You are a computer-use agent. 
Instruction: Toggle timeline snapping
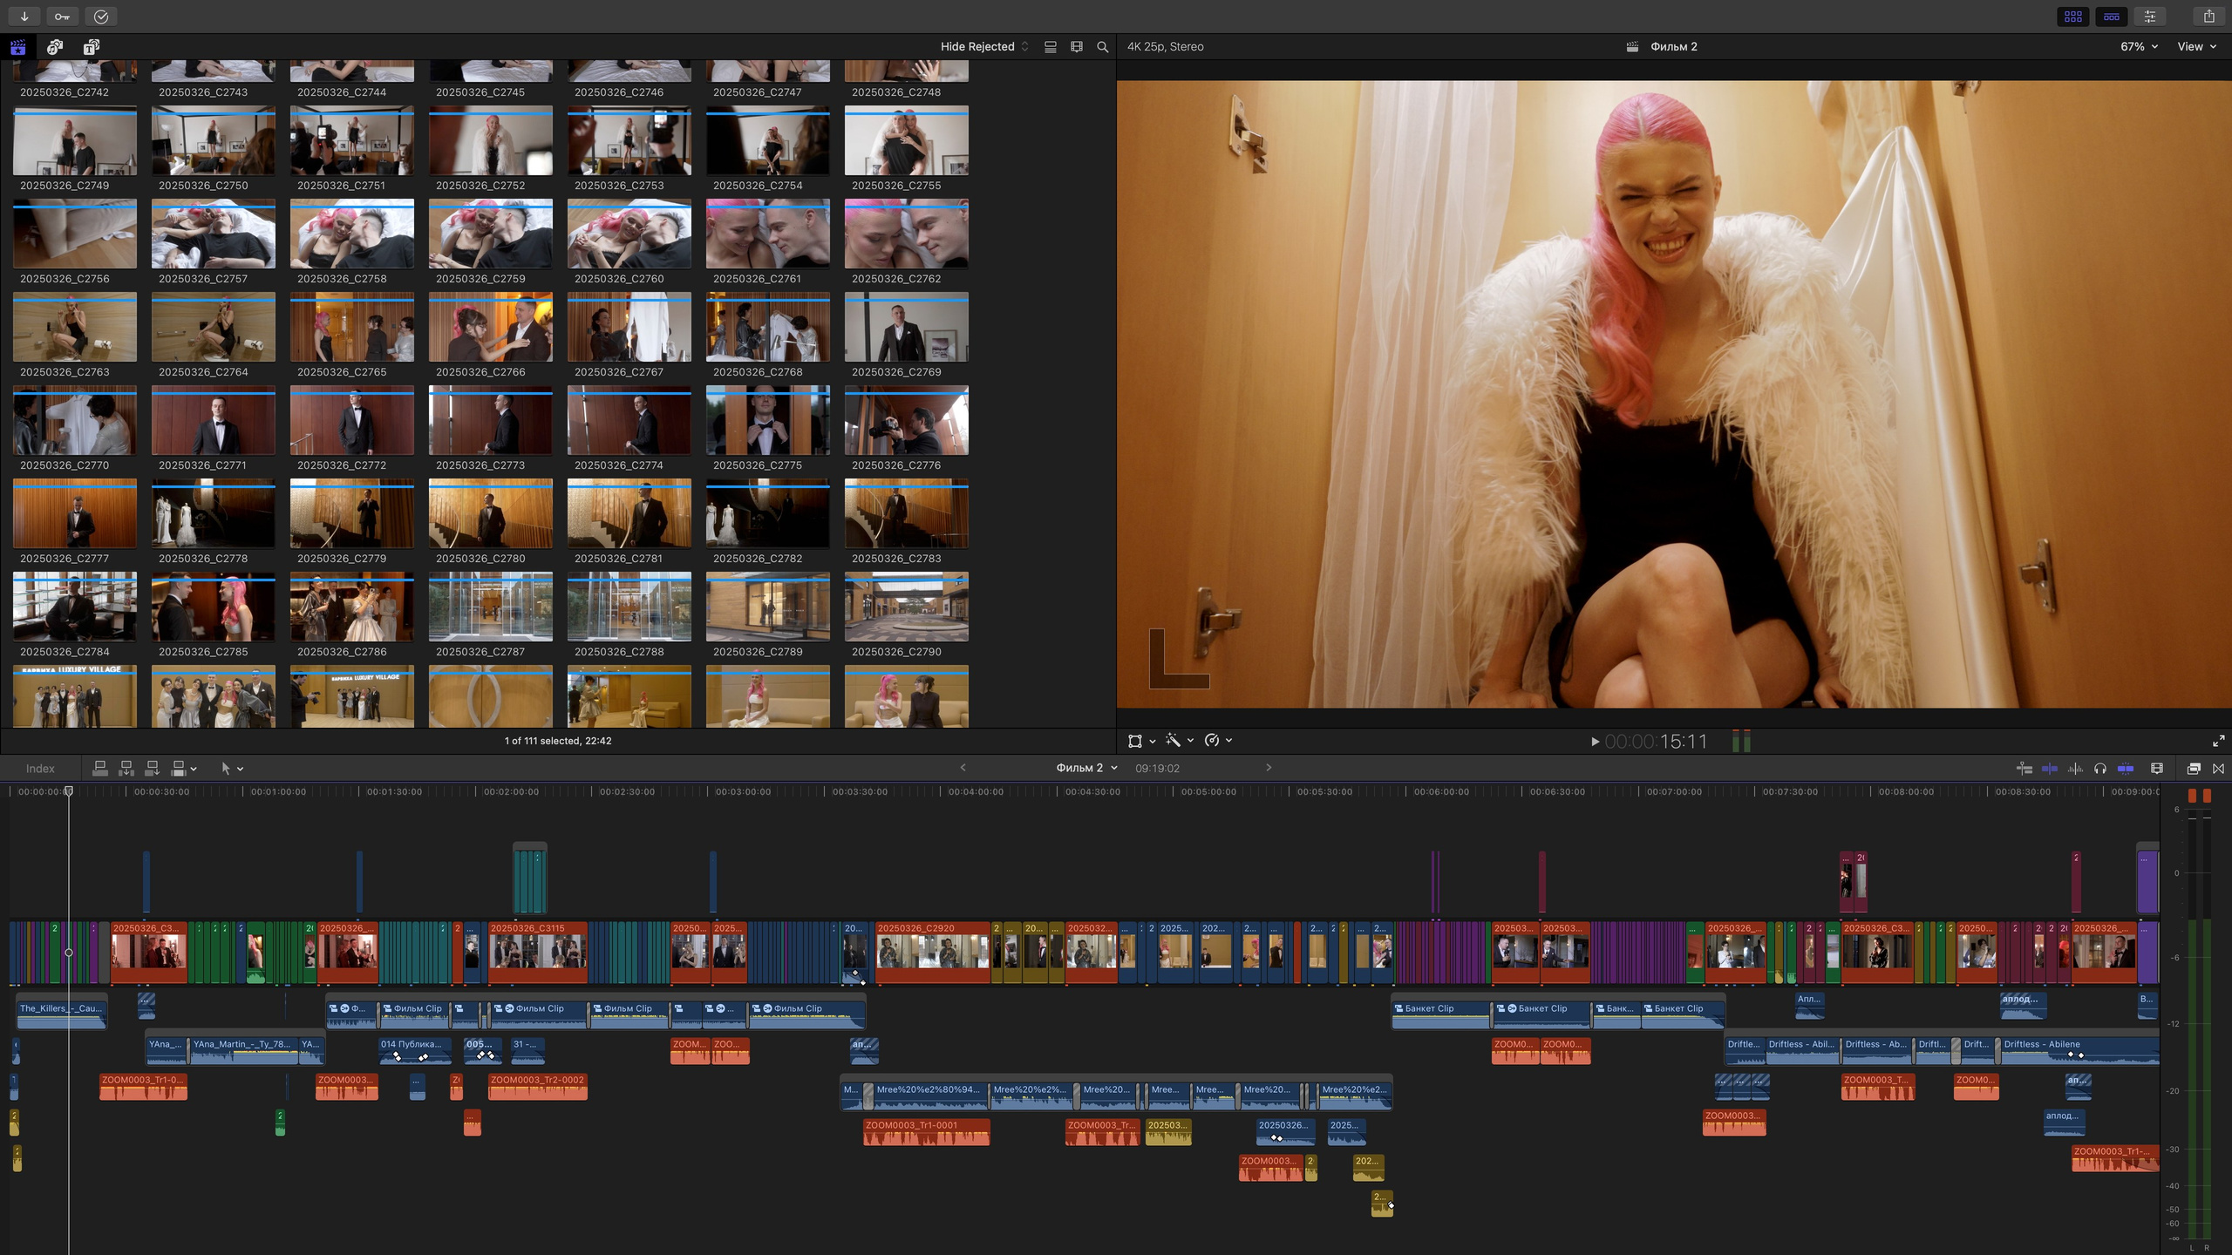coord(2126,768)
